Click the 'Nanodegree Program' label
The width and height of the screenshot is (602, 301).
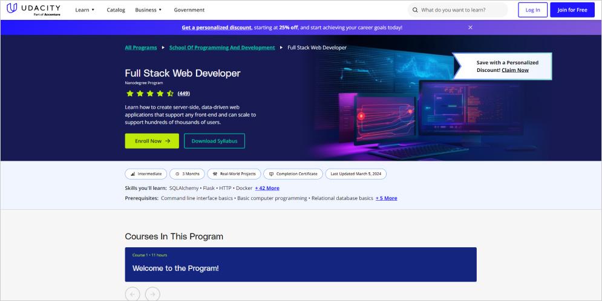pyautogui.click(x=144, y=83)
